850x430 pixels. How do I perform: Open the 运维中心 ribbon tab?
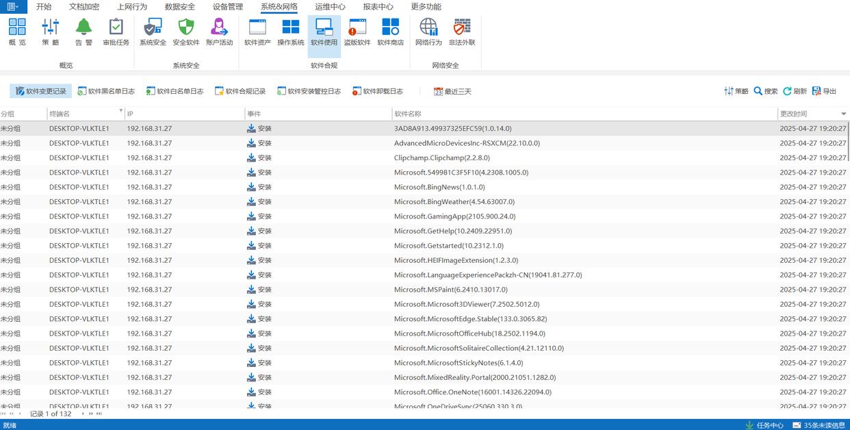[330, 7]
